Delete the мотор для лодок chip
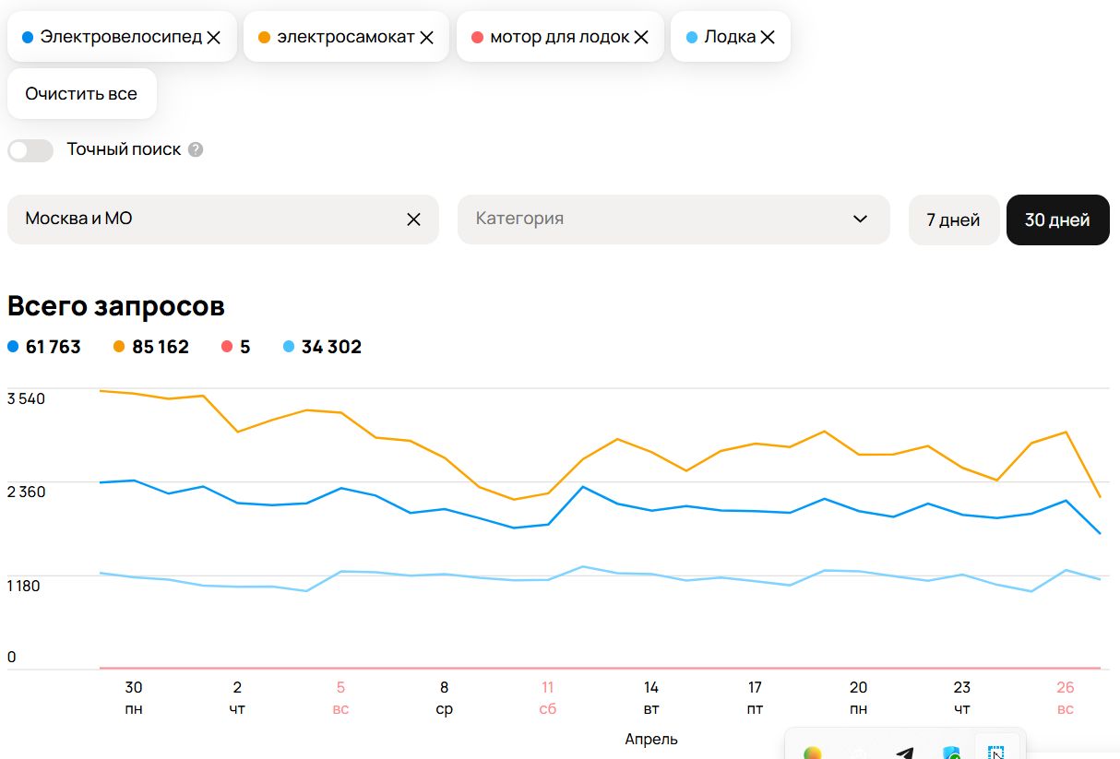This screenshot has width=1120, height=759. click(x=641, y=38)
